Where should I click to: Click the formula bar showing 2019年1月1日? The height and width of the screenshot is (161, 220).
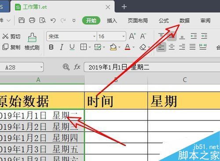point(152,67)
